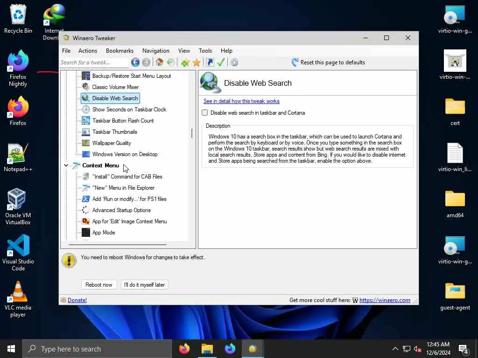Open bookmarks with the orange star icon

pyautogui.click(x=197, y=62)
